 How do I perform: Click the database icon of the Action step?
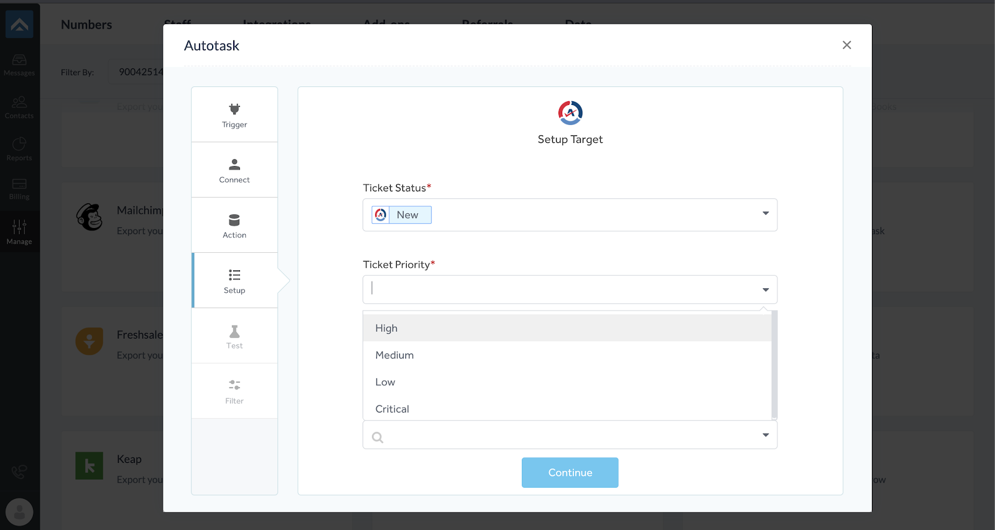(234, 220)
